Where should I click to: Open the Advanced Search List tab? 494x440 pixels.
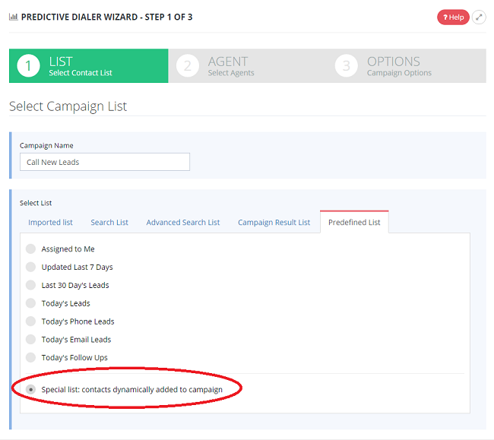coord(182,223)
